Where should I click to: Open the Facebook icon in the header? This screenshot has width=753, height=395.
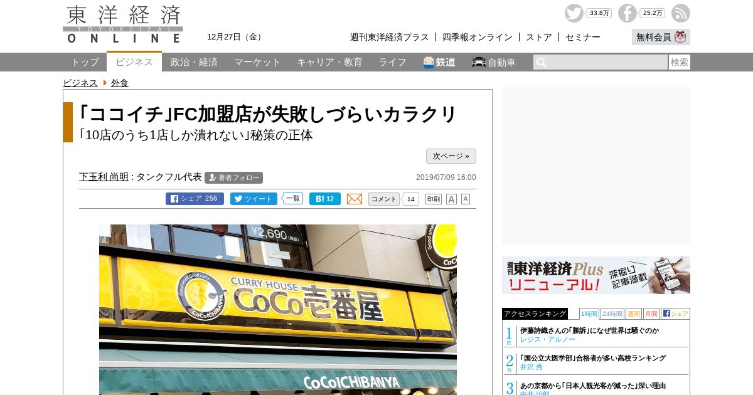coord(627,13)
